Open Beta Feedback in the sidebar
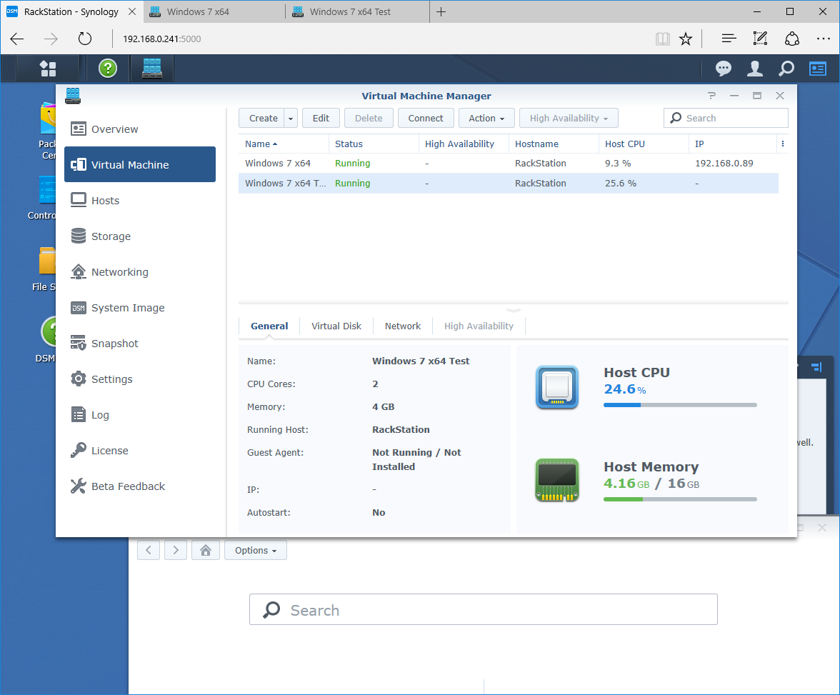840x695 pixels. click(140, 486)
